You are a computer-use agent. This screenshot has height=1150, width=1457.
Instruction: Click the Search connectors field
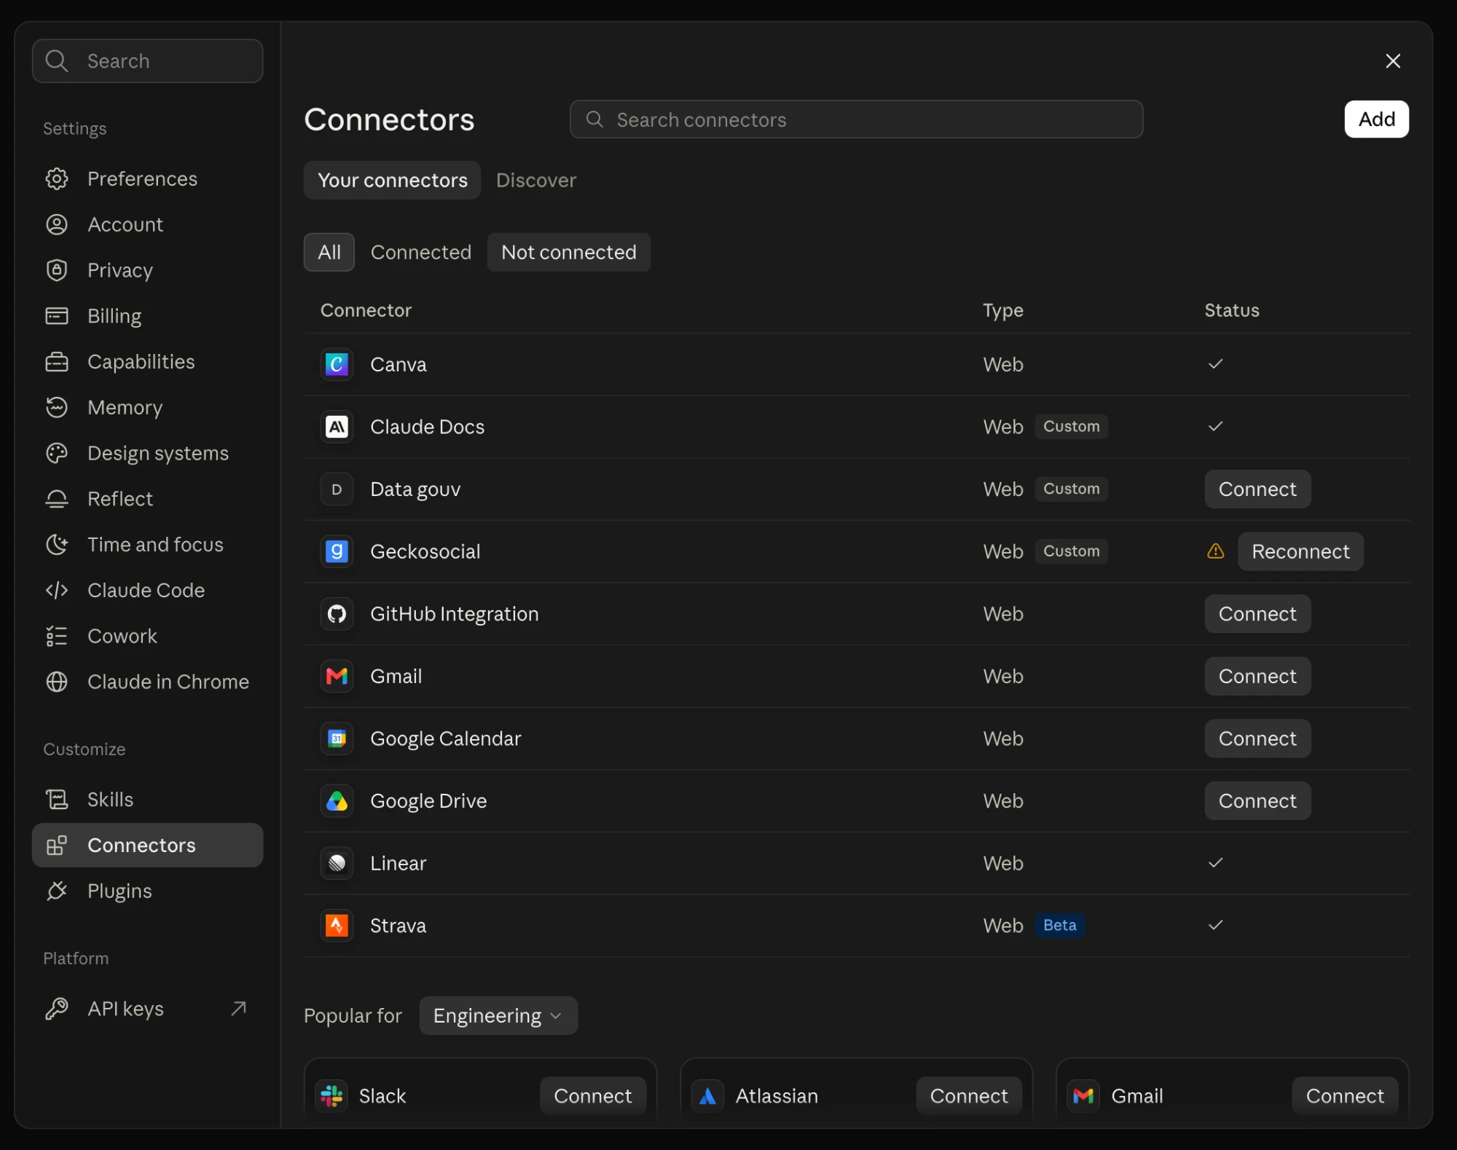point(856,119)
